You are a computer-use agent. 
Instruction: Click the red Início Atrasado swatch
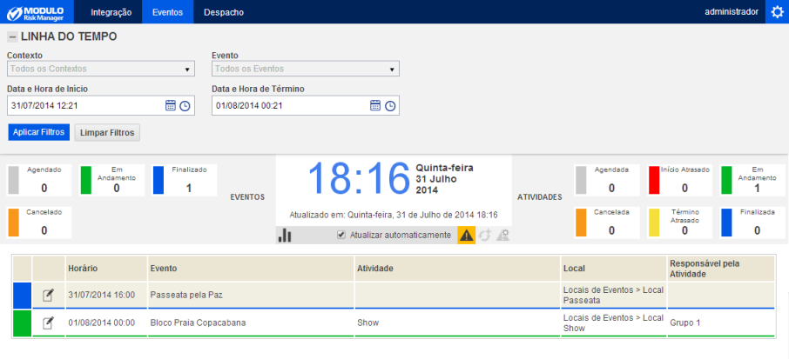coord(654,180)
